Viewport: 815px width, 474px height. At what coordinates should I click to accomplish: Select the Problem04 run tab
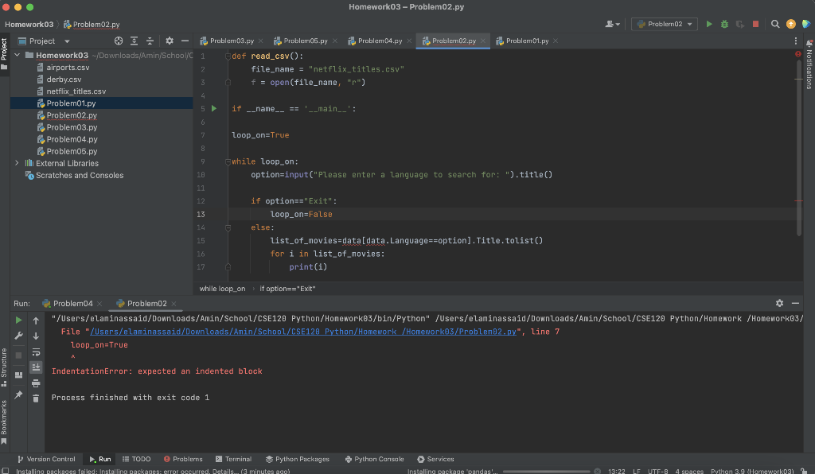[x=72, y=303]
